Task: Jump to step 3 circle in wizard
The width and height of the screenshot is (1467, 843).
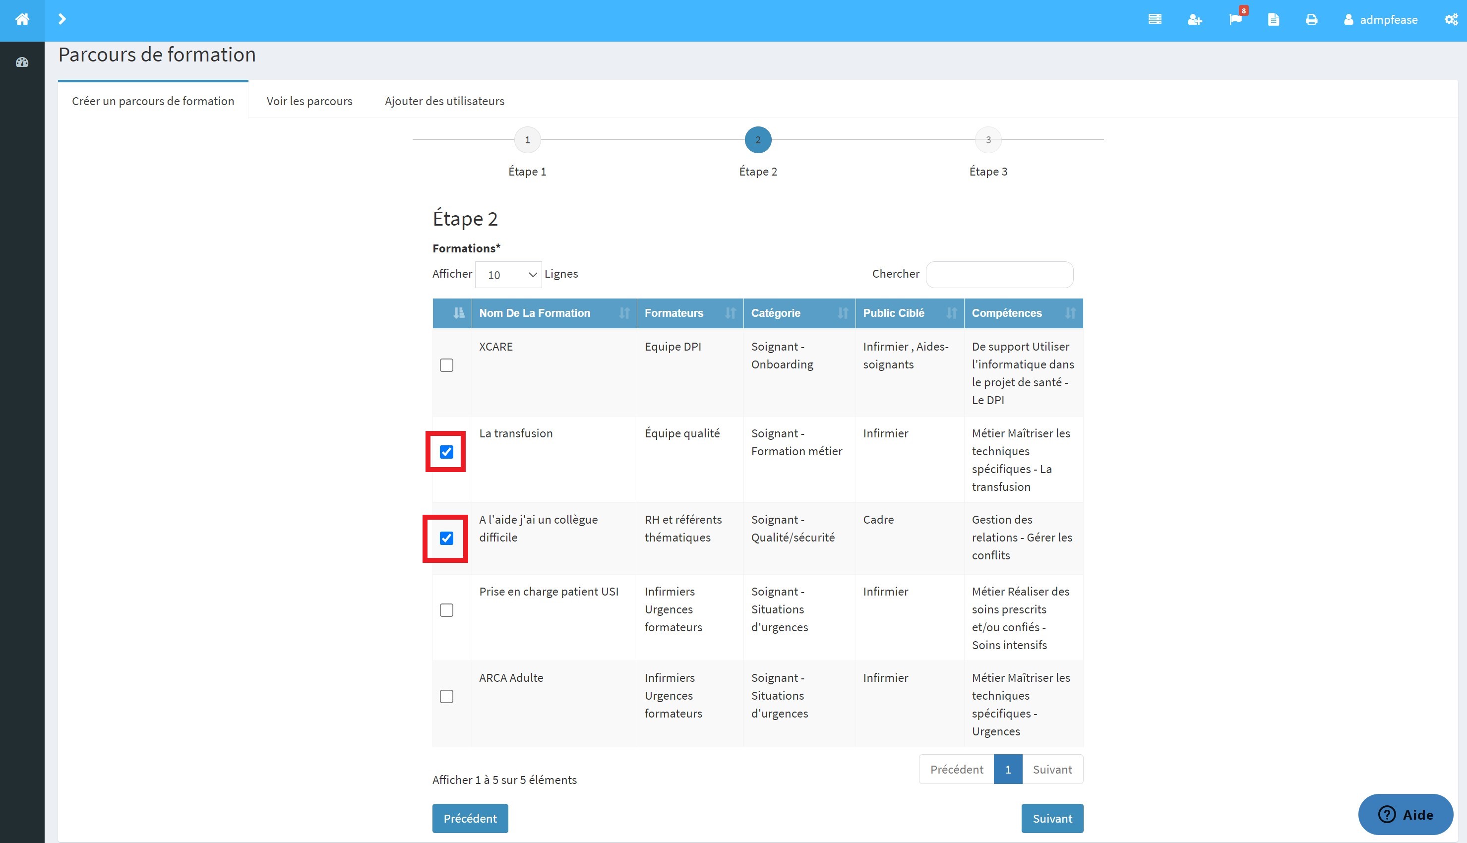Action: pyautogui.click(x=988, y=139)
